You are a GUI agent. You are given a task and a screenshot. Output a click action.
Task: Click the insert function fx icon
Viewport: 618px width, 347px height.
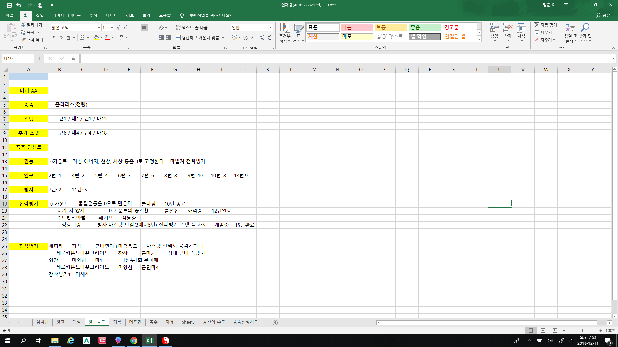coord(73,58)
